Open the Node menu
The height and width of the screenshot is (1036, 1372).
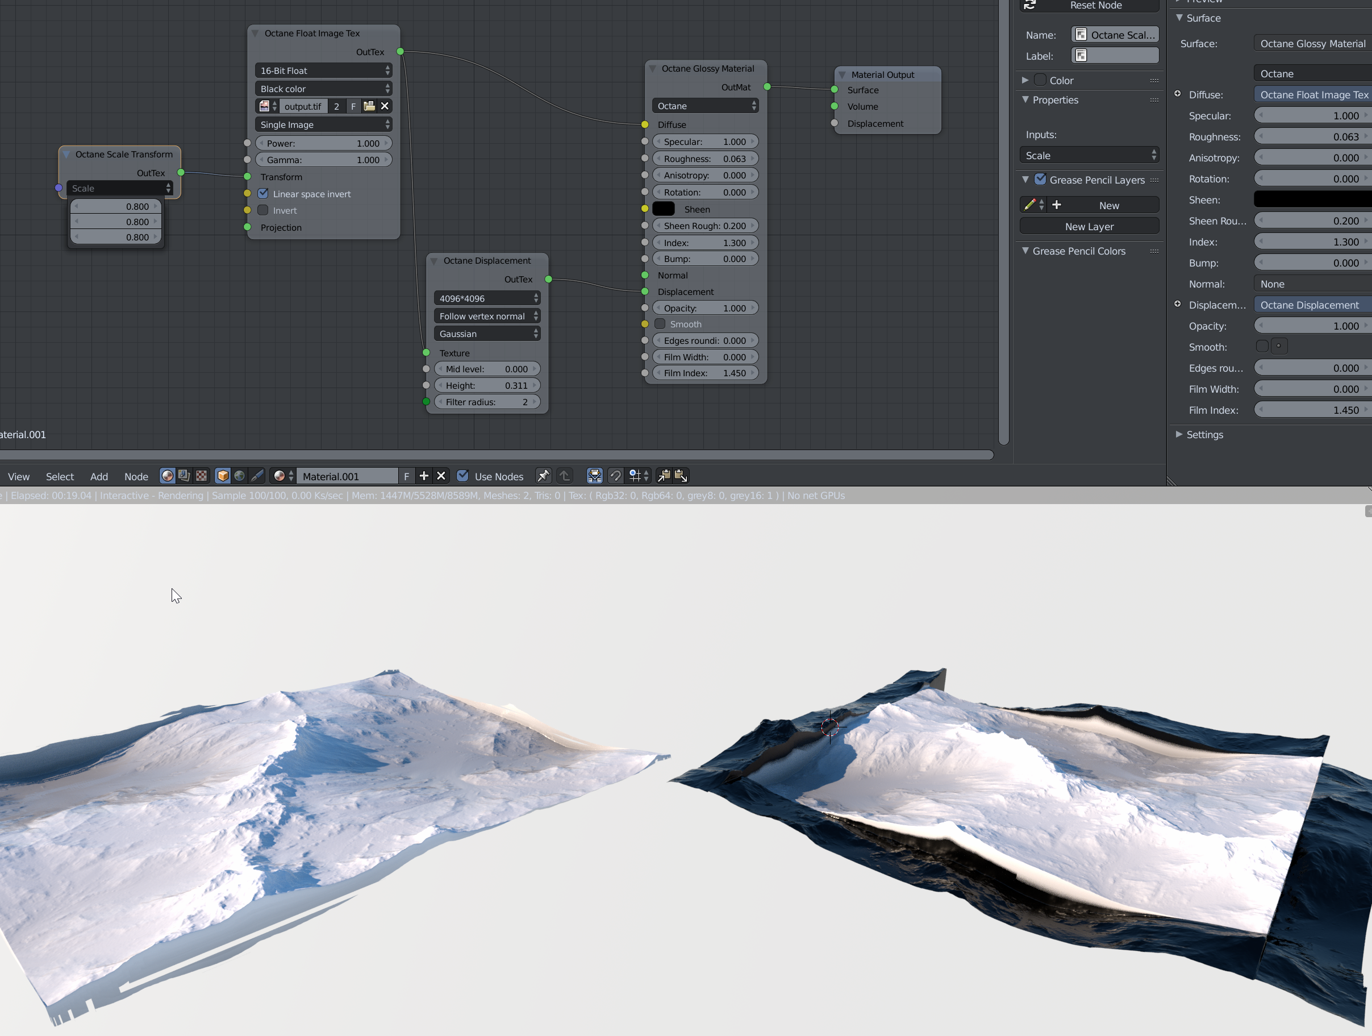point(136,476)
